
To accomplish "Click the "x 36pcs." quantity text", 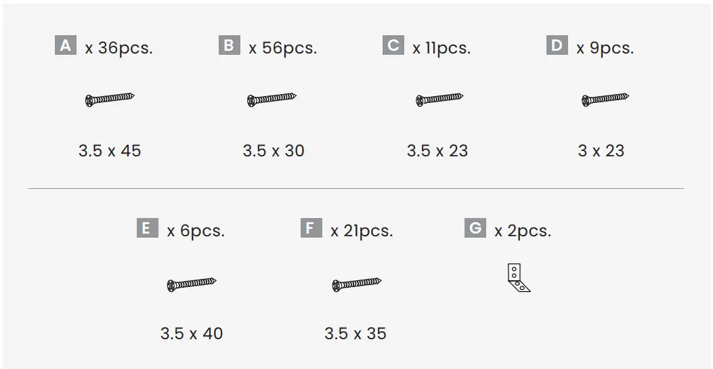I will pyautogui.click(x=119, y=49).
